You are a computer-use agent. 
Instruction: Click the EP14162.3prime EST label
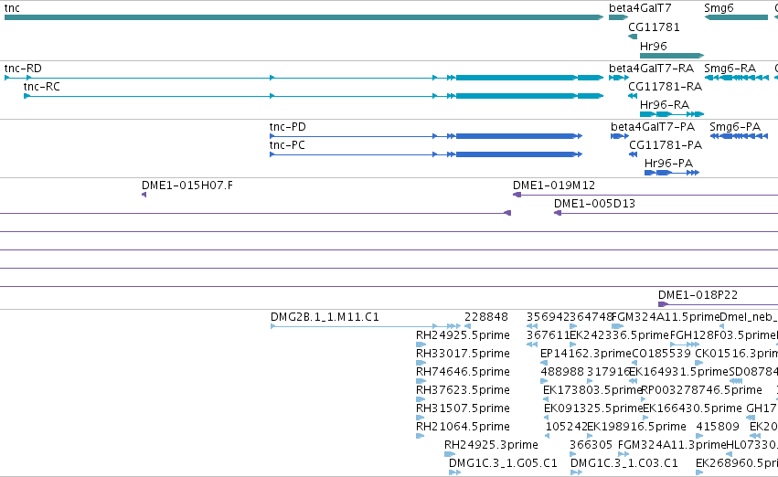click(586, 354)
